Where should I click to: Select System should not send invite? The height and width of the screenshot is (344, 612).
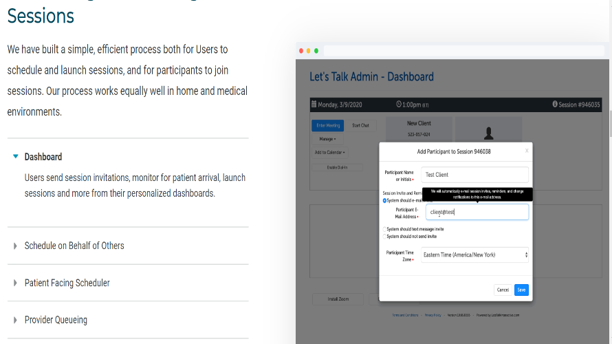(x=384, y=237)
